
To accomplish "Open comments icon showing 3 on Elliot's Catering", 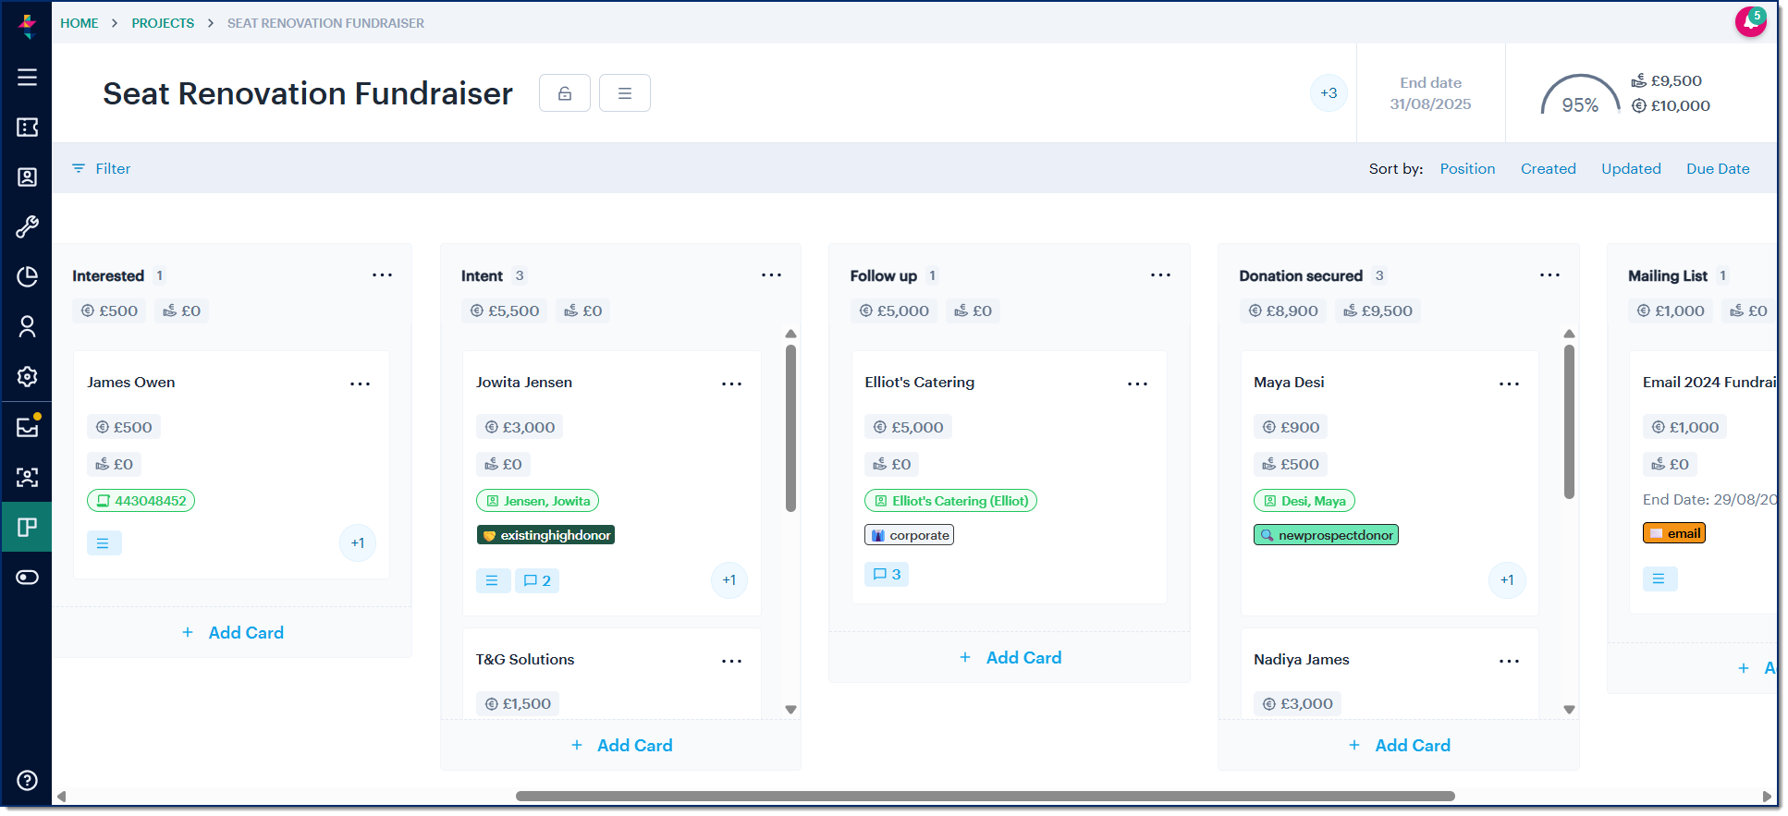I will click(887, 574).
